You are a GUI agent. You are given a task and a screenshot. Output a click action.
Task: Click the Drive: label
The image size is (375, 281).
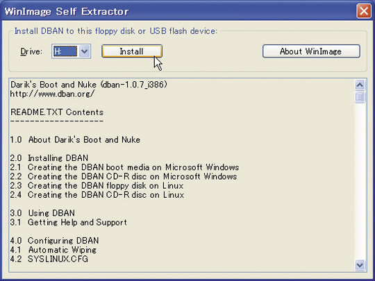click(x=31, y=51)
